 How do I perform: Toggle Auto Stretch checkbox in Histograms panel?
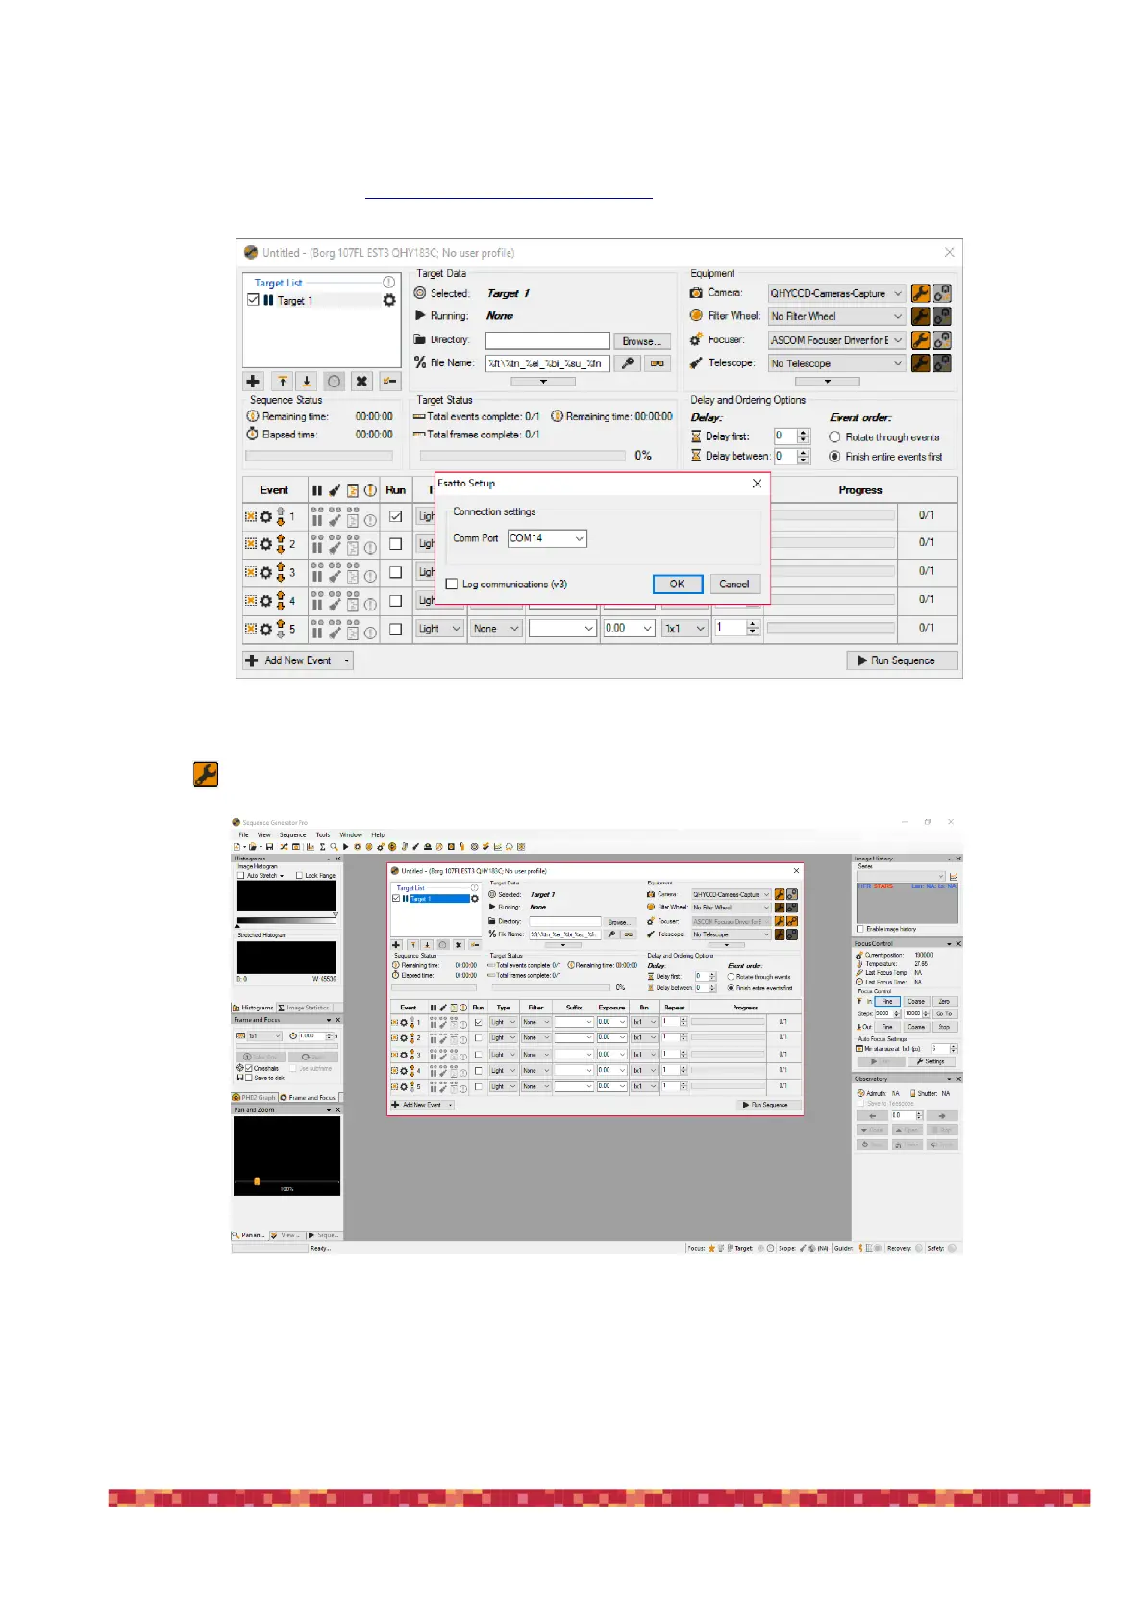click(240, 876)
